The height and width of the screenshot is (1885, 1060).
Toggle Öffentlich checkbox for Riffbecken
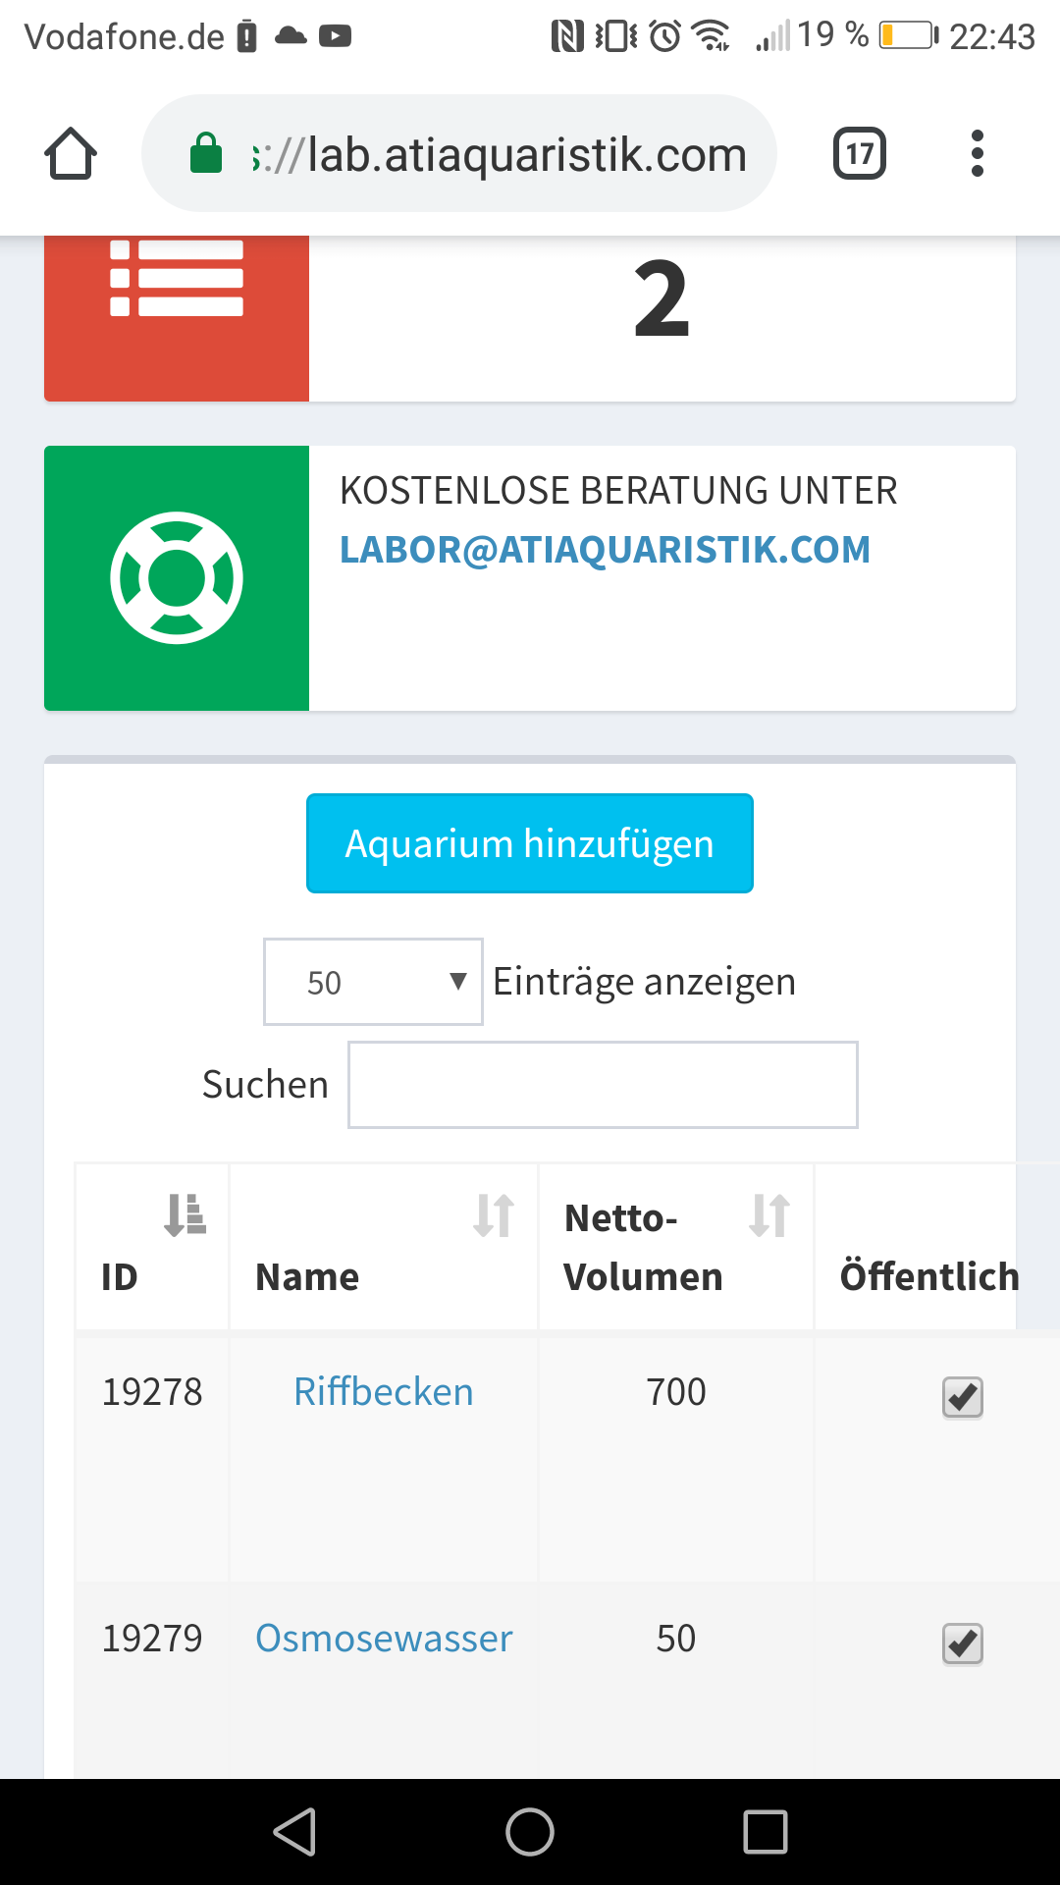pos(962,1397)
